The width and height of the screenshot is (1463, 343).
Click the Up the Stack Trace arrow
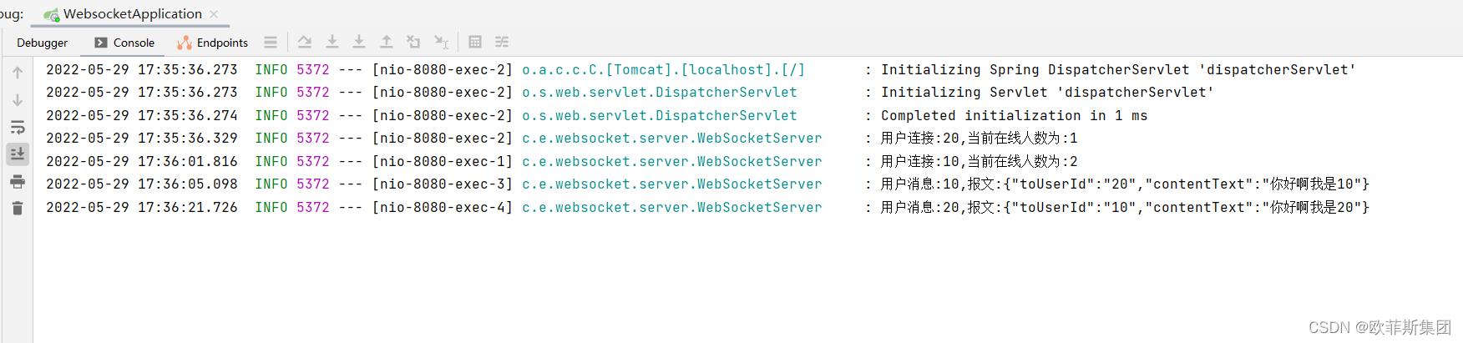[x=18, y=73]
